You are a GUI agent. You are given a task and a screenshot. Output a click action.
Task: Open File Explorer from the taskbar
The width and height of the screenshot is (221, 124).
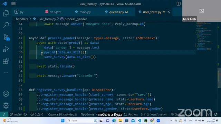(120, 121)
